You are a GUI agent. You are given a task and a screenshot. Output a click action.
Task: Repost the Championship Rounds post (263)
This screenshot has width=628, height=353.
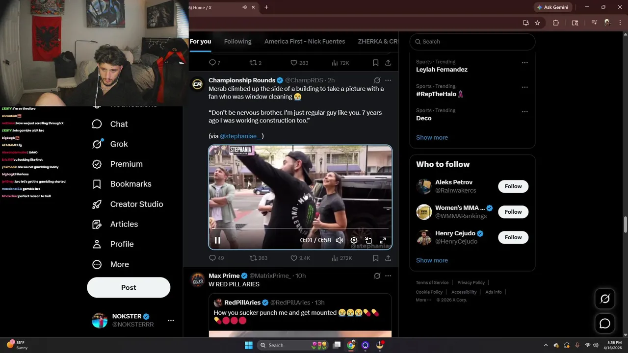click(259, 258)
